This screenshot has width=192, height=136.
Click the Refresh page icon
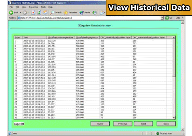pyautogui.click(x=39, y=12)
